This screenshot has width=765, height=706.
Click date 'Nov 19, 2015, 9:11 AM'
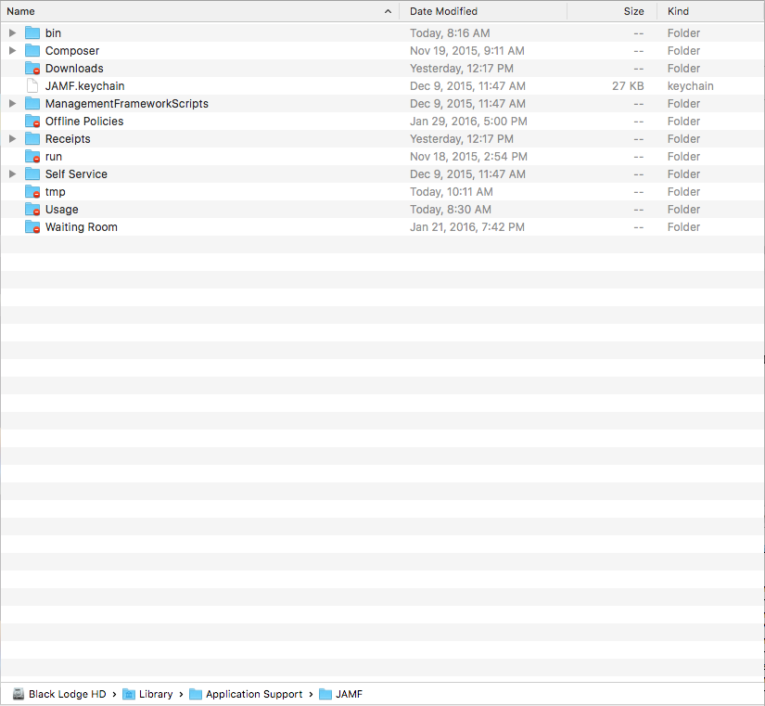tap(467, 51)
